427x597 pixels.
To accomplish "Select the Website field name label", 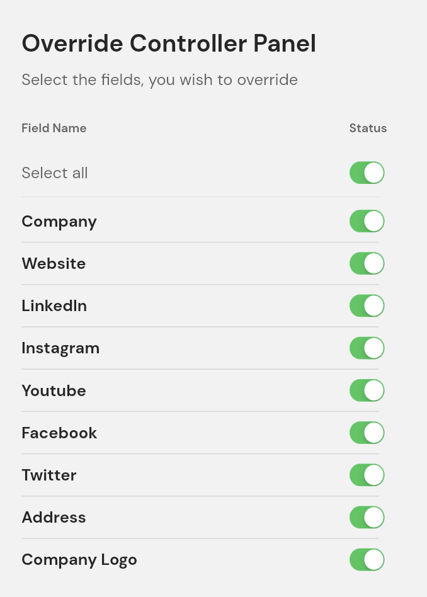I will pos(54,263).
